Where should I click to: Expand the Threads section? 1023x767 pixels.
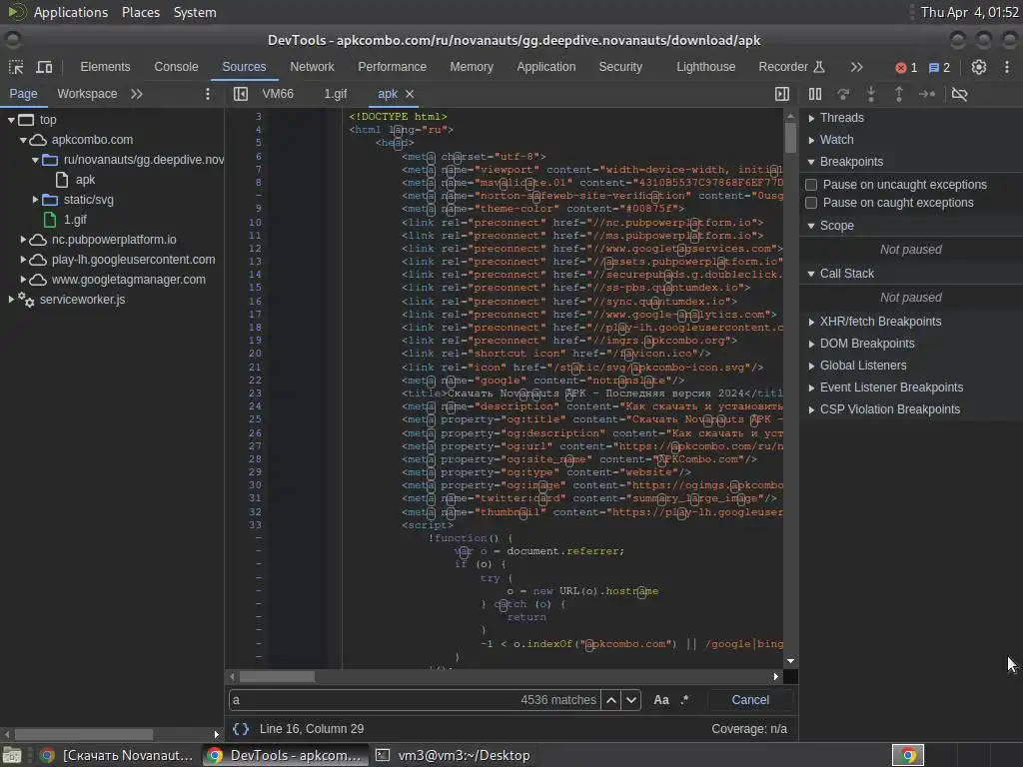click(x=841, y=118)
